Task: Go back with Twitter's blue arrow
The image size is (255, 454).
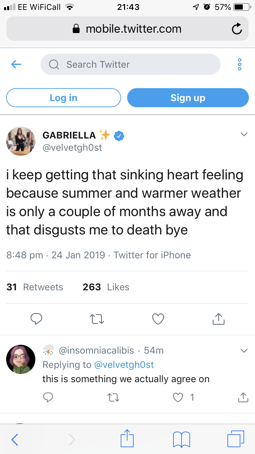Action: pos(16,64)
